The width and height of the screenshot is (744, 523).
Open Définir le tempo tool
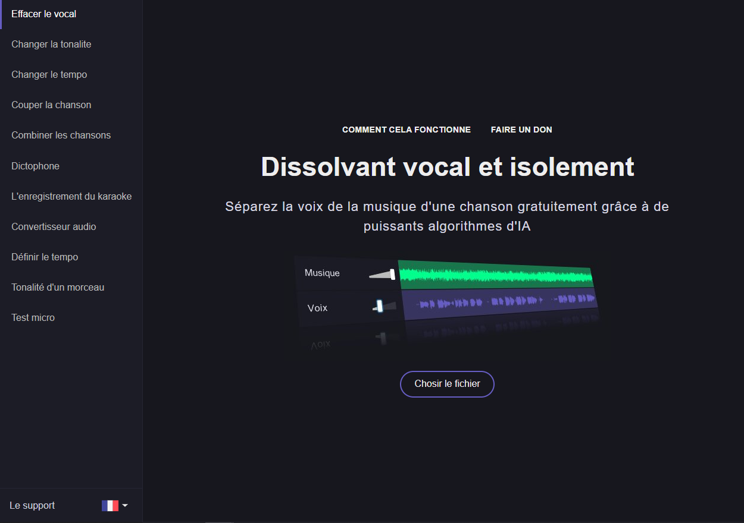pyautogui.click(x=45, y=257)
